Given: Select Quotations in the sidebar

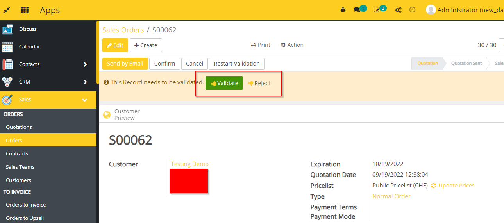Looking at the screenshot, I should coord(19,127).
